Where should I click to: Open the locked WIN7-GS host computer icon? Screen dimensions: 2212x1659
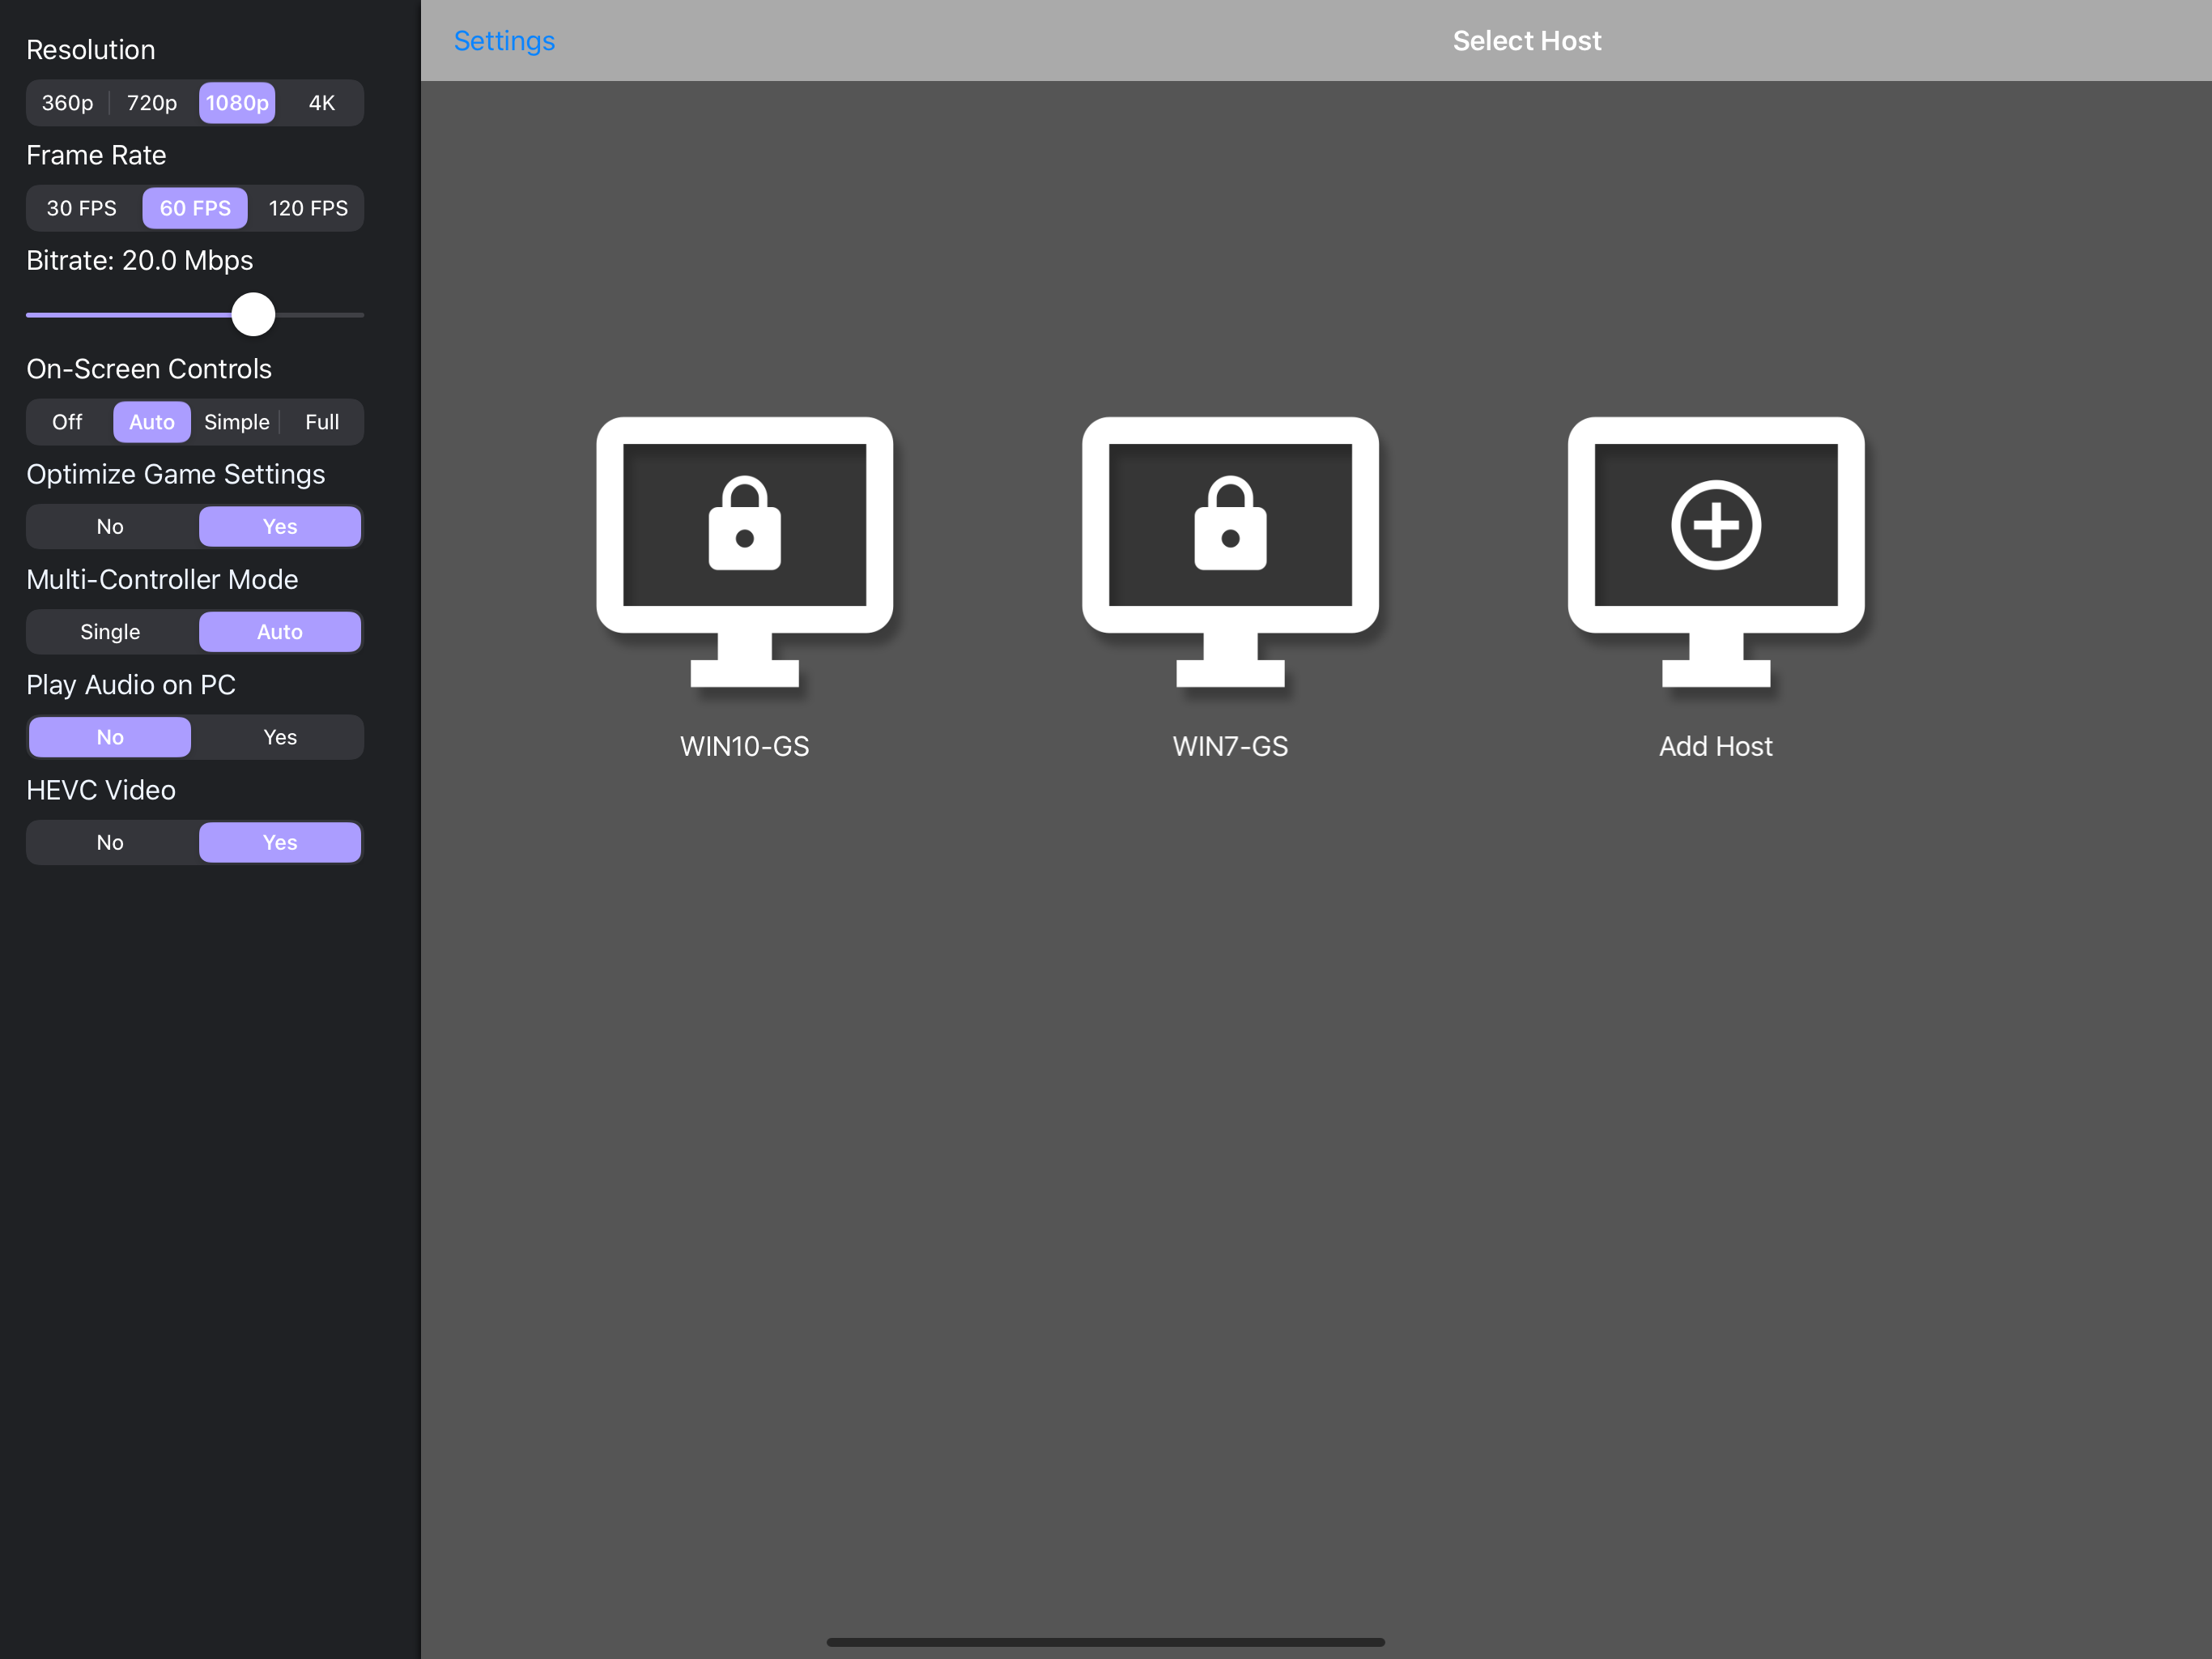coord(1230,550)
